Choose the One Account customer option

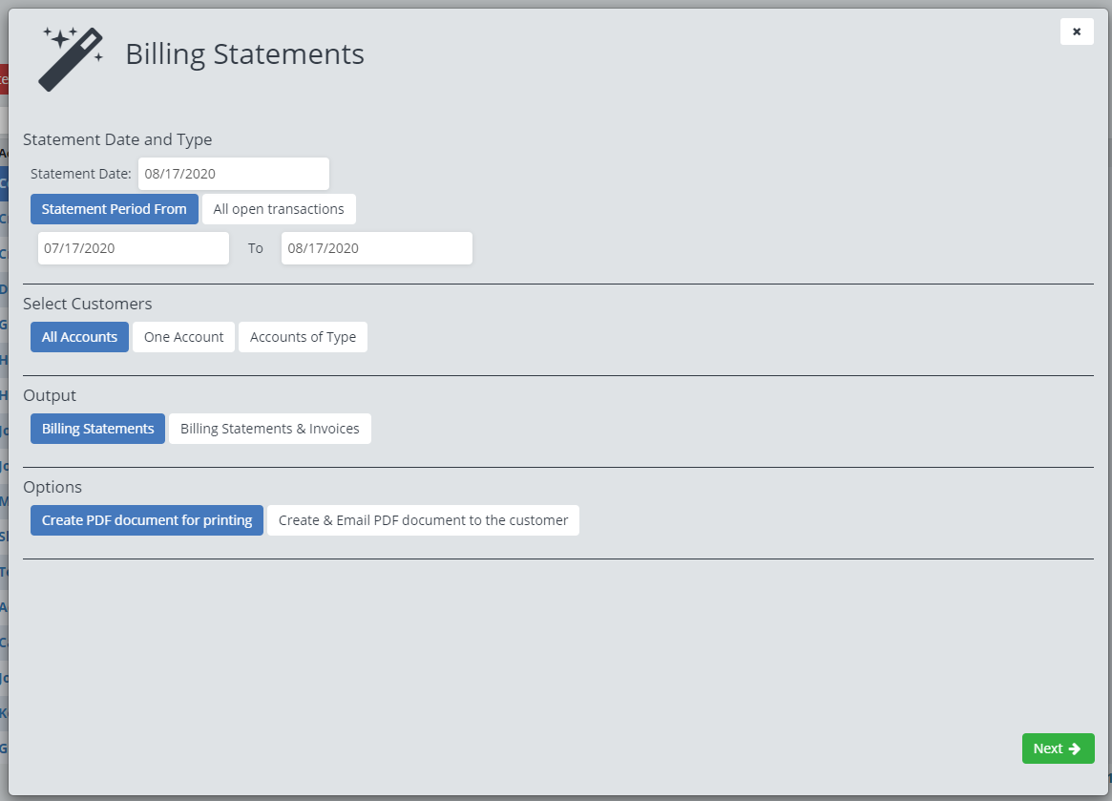click(183, 337)
